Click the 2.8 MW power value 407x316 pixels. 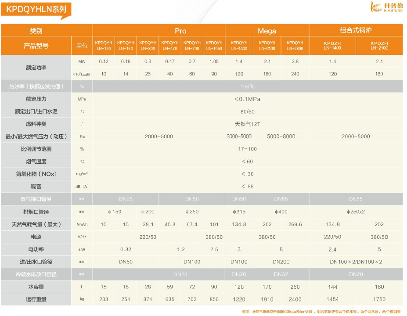click(x=295, y=61)
